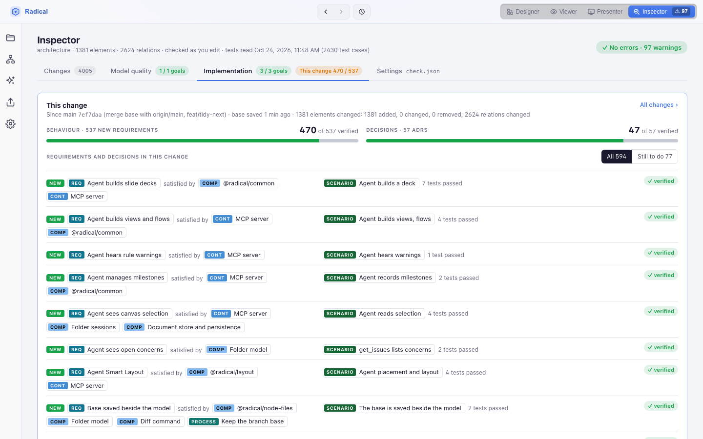Screen dimensions: 703x439
Task: Open the hierarchy diagram sidebar icon
Action: pyautogui.click(x=10, y=60)
